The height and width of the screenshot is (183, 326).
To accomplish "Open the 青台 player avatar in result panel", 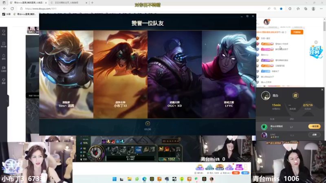I will (x=266, y=96).
